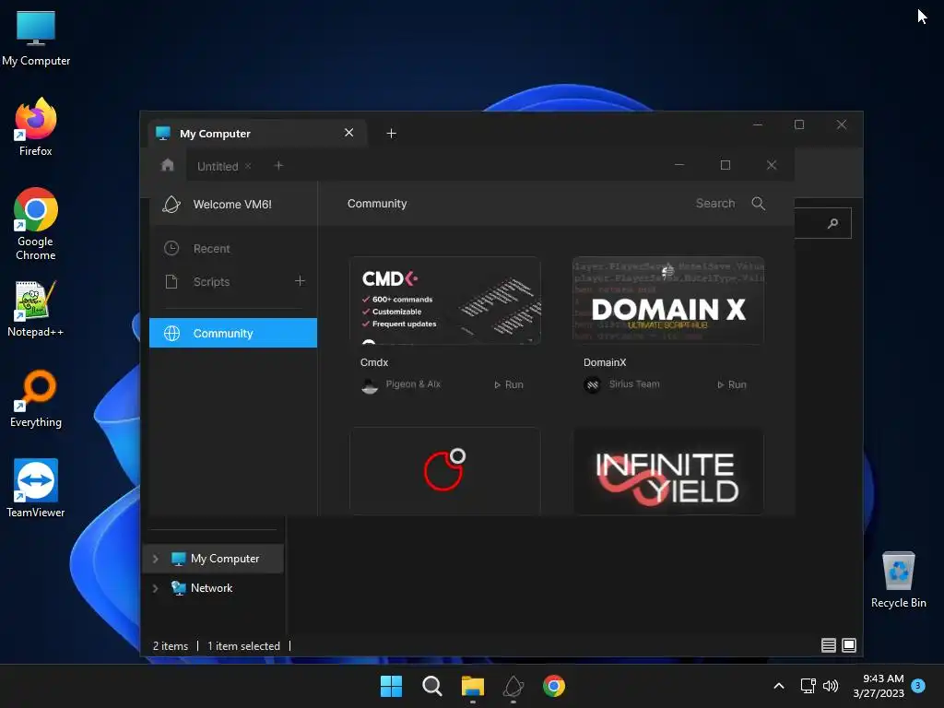Open the red circle logo script card

445,471
